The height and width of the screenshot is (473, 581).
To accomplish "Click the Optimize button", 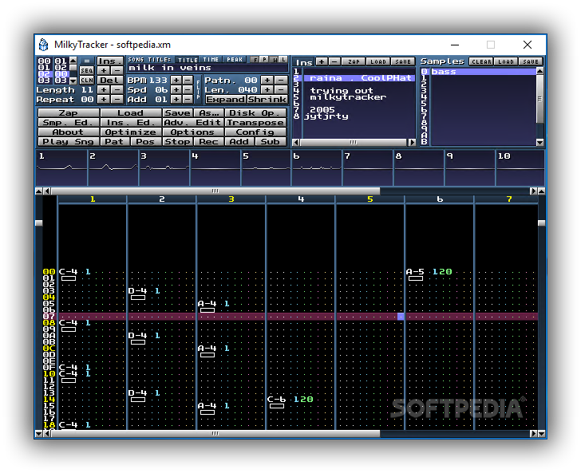I will pyautogui.click(x=130, y=132).
